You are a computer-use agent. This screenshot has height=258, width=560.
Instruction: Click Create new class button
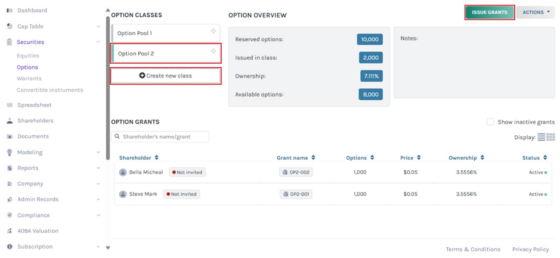click(x=165, y=76)
